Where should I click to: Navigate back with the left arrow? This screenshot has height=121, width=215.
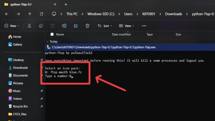pyautogui.click(x=6, y=14)
